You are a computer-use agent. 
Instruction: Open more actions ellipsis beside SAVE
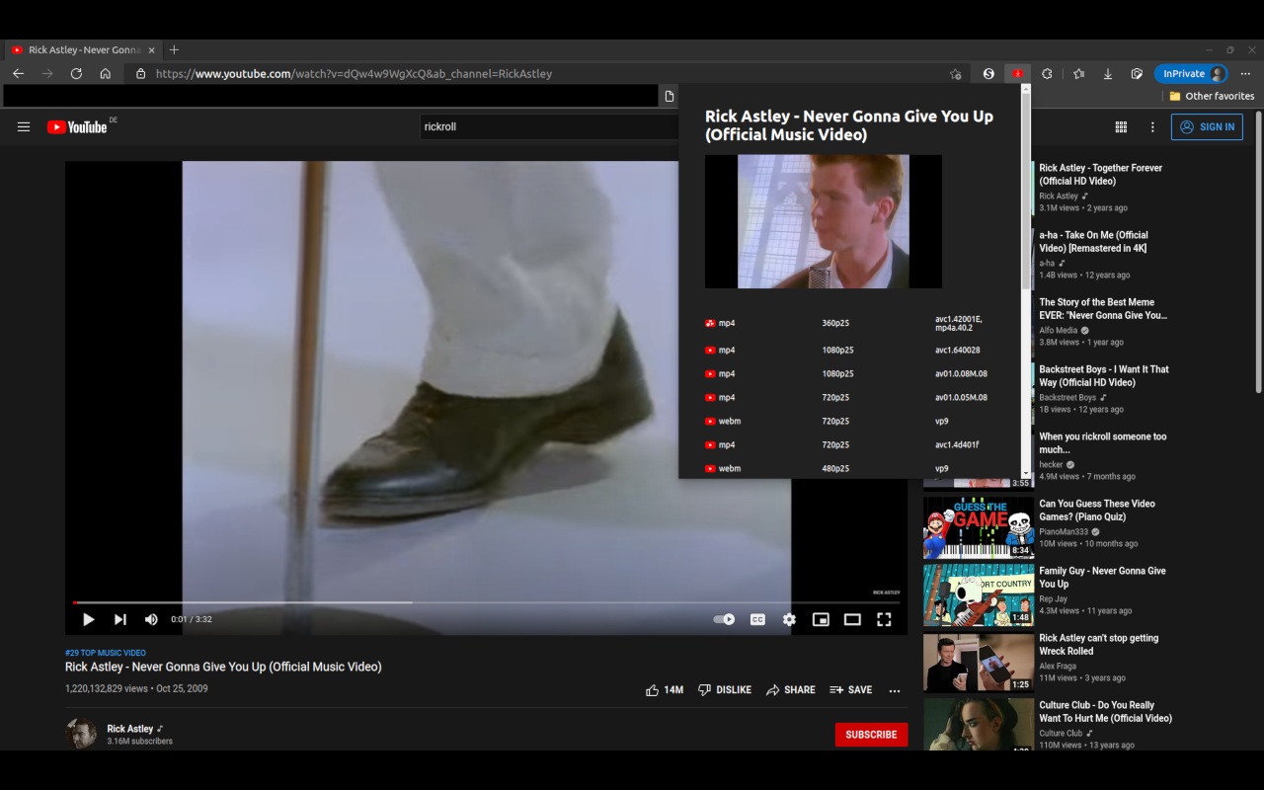coord(895,690)
